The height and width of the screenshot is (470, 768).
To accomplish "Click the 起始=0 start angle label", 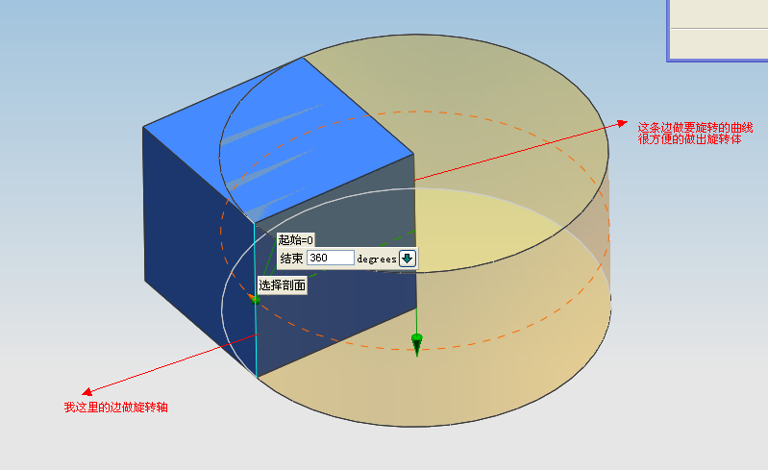I will [296, 240].
